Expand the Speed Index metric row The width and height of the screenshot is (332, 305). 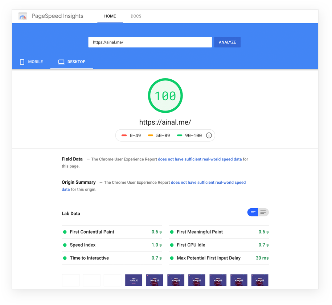click(x=83, y=245)
